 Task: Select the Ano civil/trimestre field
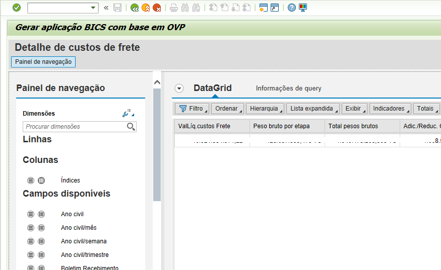[x=85, y=255]
